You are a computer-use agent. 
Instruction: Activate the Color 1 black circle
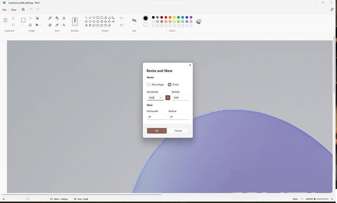pos(145,18)
